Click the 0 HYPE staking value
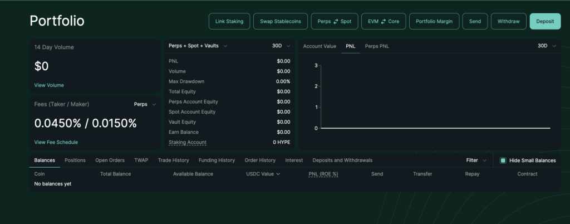This screenshot has height=224, width=570. tap(282, 142)
